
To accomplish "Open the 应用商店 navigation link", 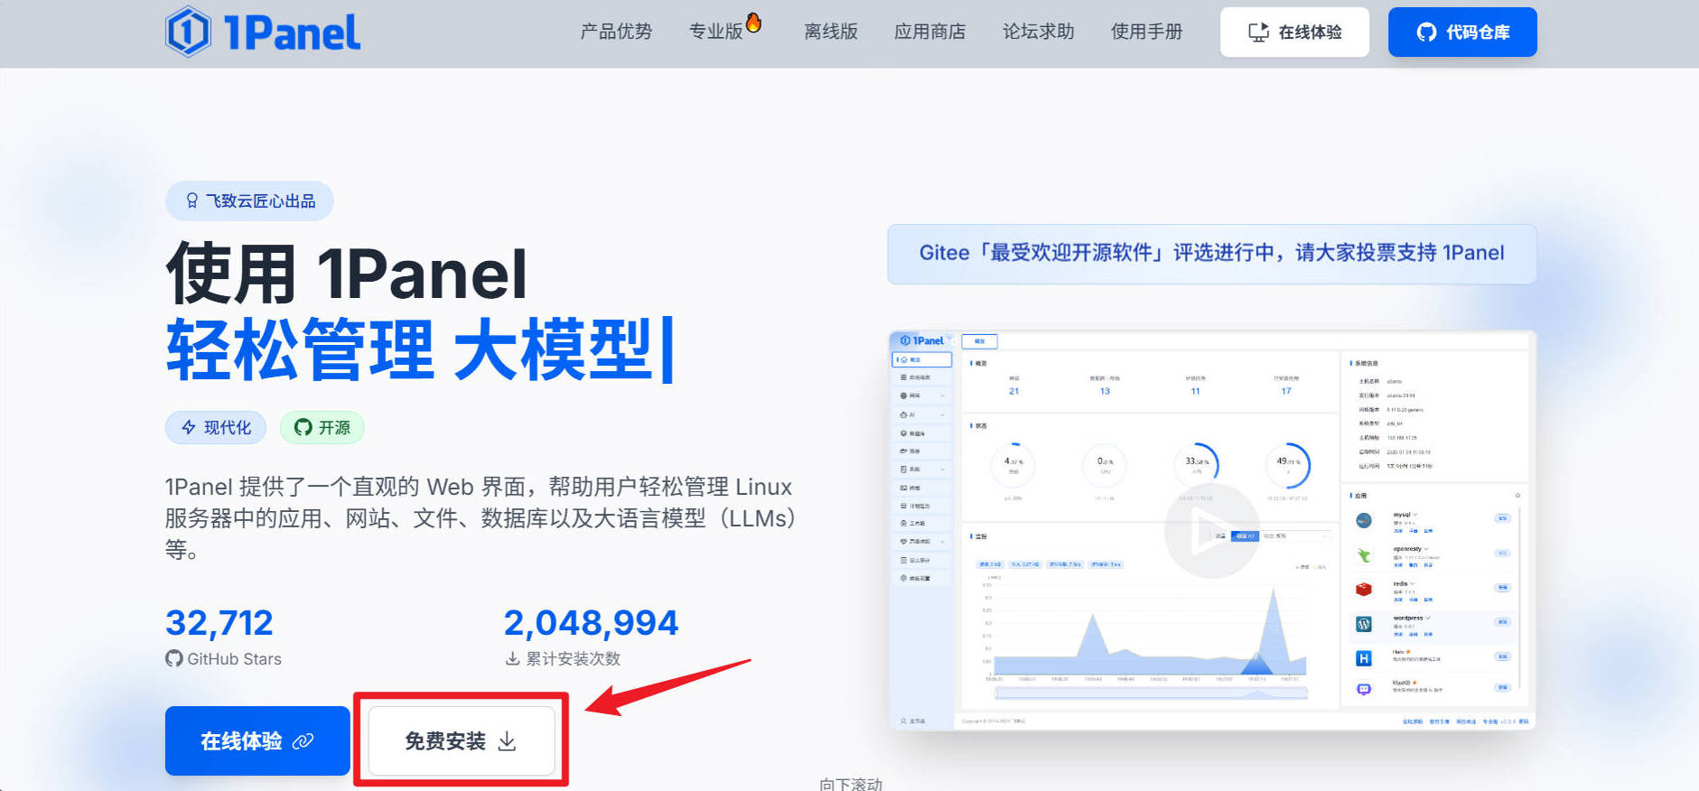I will [930, 32].
